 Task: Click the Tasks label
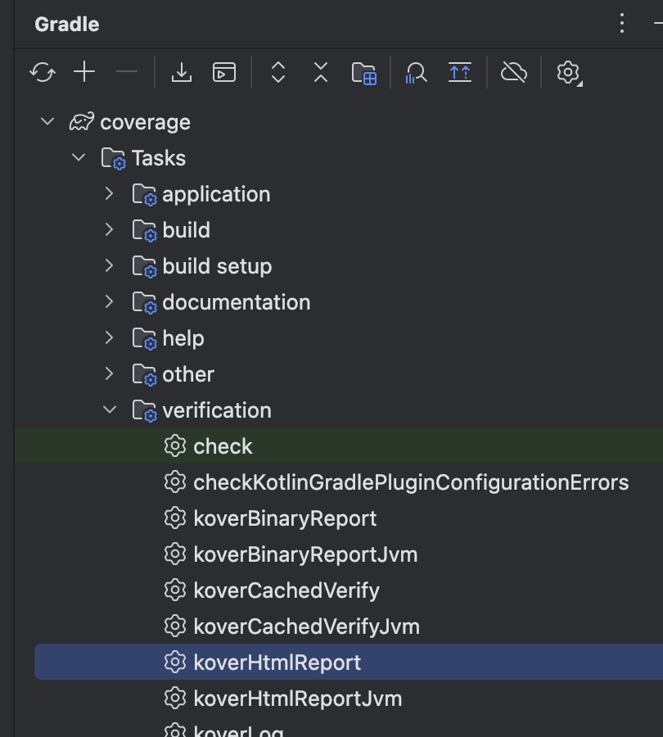(x=158, y=158)
